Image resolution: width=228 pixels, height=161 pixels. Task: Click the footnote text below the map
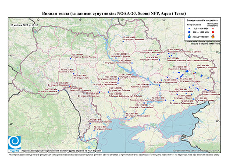click(114, 154)
